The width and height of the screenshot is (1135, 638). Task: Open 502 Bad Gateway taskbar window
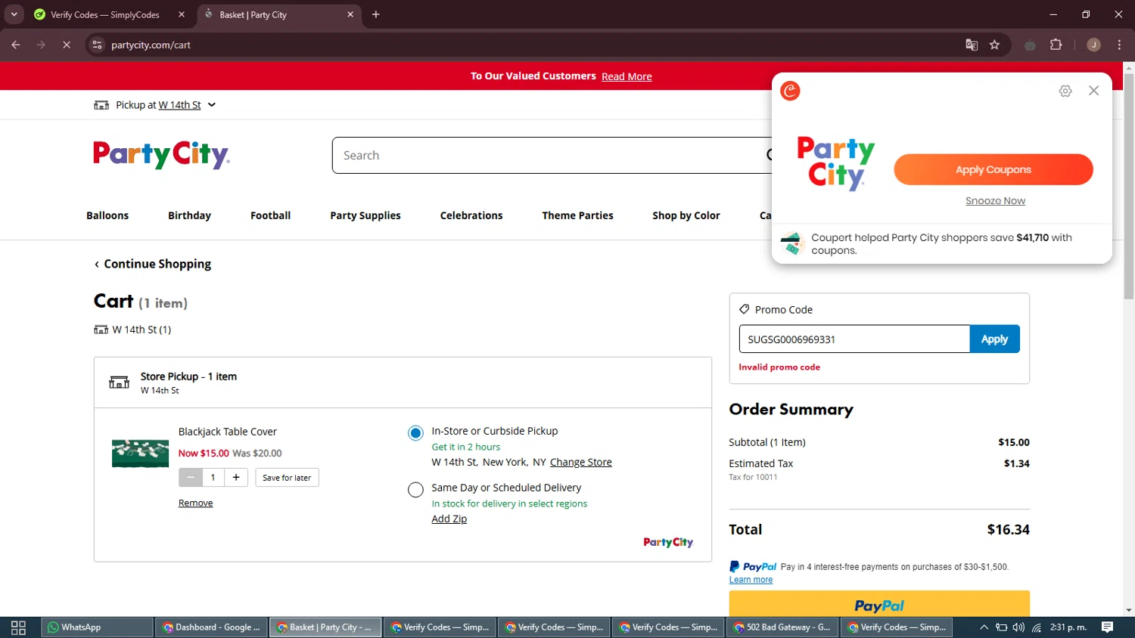pos(782,627)
